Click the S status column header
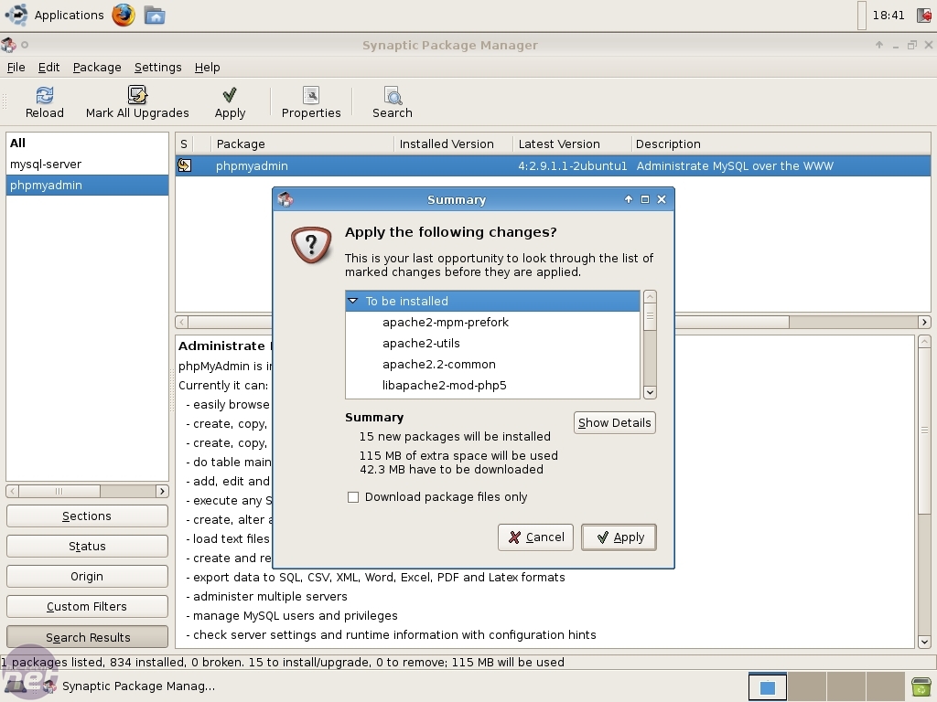937x702 pixels. (x=183, y=144)
